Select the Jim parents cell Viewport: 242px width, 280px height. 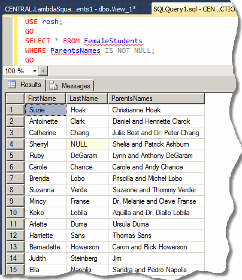pyautogui.click(x=156, y=258)
